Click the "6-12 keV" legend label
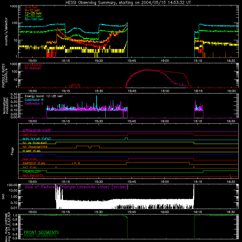This screenshot has width=242, height=242. pyautogui.click(x=32, y=10)
